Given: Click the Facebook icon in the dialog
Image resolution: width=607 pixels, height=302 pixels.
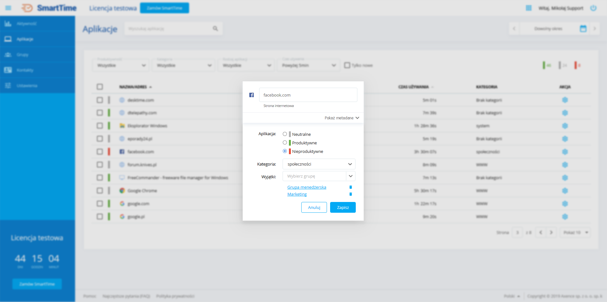Looking at the screenshot, I should (252, 95).
